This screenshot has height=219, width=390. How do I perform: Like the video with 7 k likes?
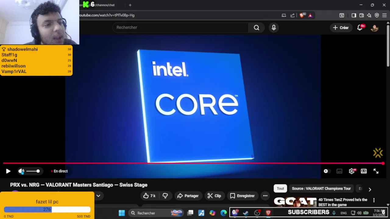[149, 196]
